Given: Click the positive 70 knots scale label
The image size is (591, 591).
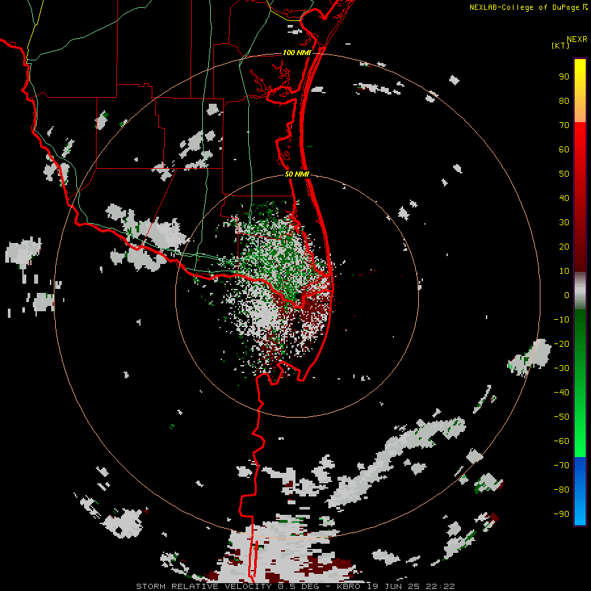Looking at the screenshot, I should click(x=564, y=125).
